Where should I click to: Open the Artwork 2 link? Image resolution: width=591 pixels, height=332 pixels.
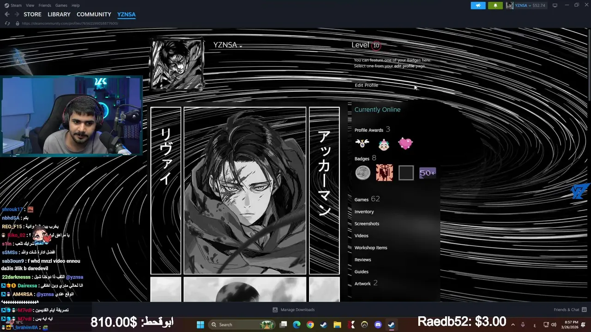[x=366, y=283]
